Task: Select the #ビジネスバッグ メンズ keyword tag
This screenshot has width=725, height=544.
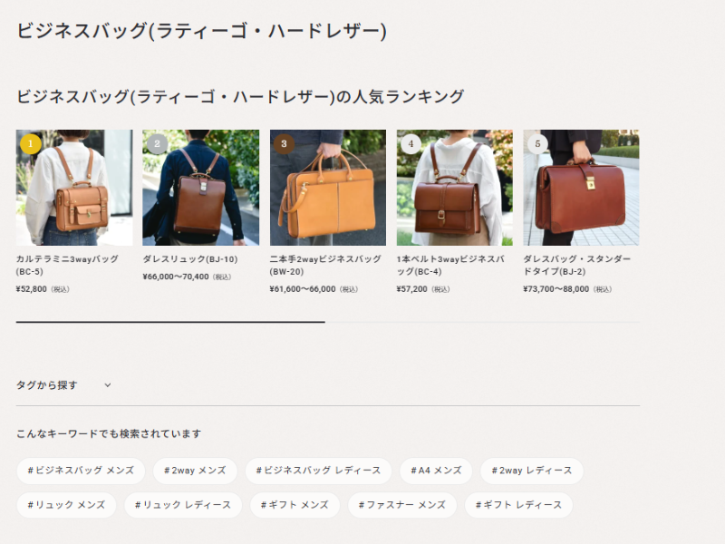Action: tap(81, 471)
